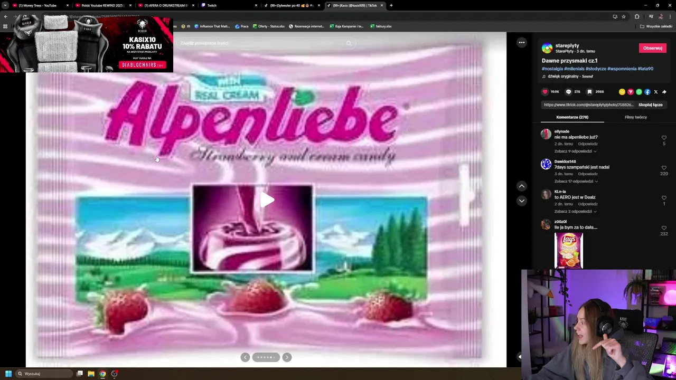This screenshot has width=676, height=380.
Task: Click the Obserwuj follow button
Action: [x=652, y=48]
